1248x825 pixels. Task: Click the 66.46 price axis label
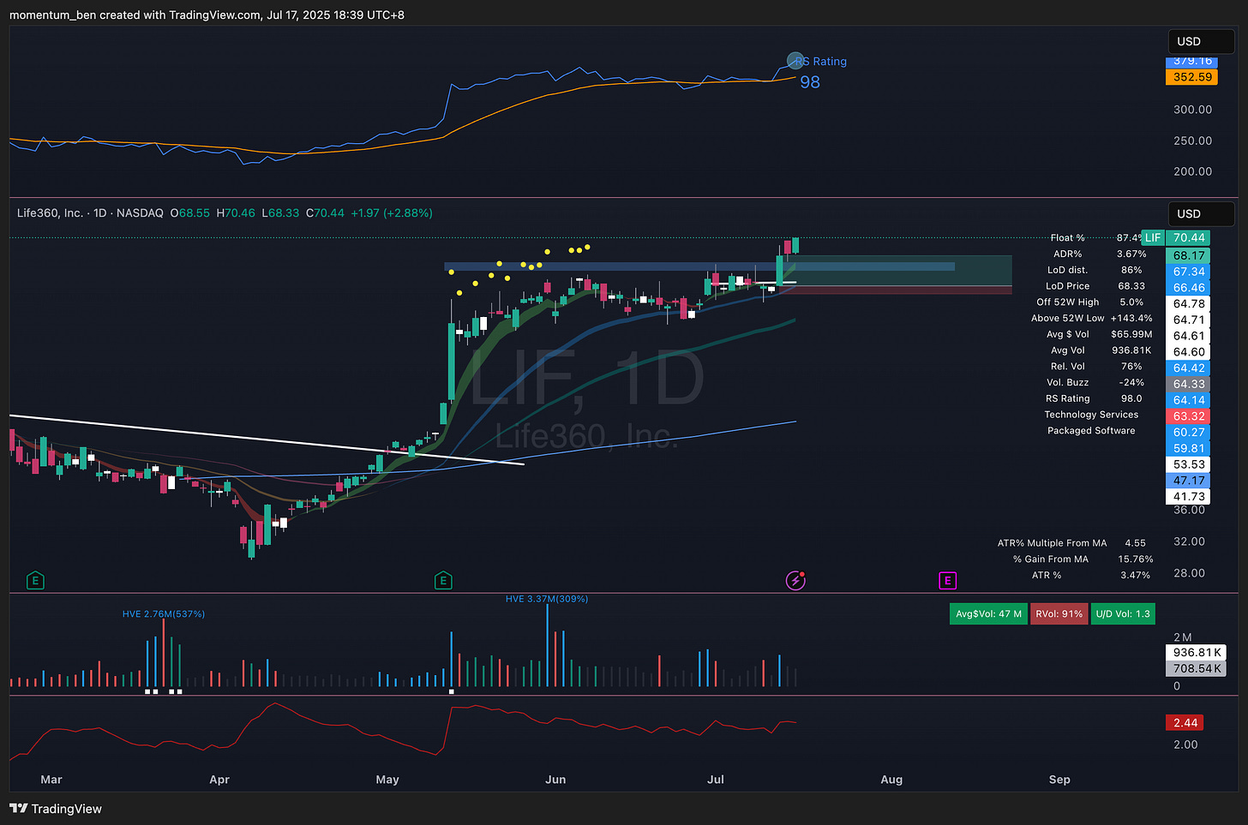1189,288
